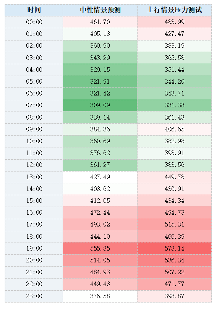The height and width of the screenshot is (309, 217).
Task: Click the cell with value 398.87
Action: [x=175, y=296]
